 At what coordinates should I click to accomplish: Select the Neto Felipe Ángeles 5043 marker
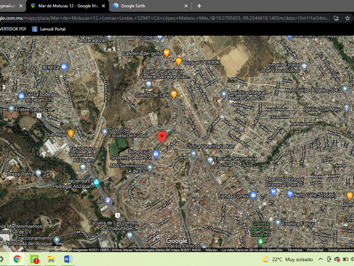(345, 89)
